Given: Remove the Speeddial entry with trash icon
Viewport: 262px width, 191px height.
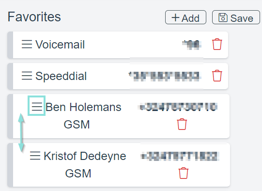Looking at the screenshot, I should pos(217,76).
